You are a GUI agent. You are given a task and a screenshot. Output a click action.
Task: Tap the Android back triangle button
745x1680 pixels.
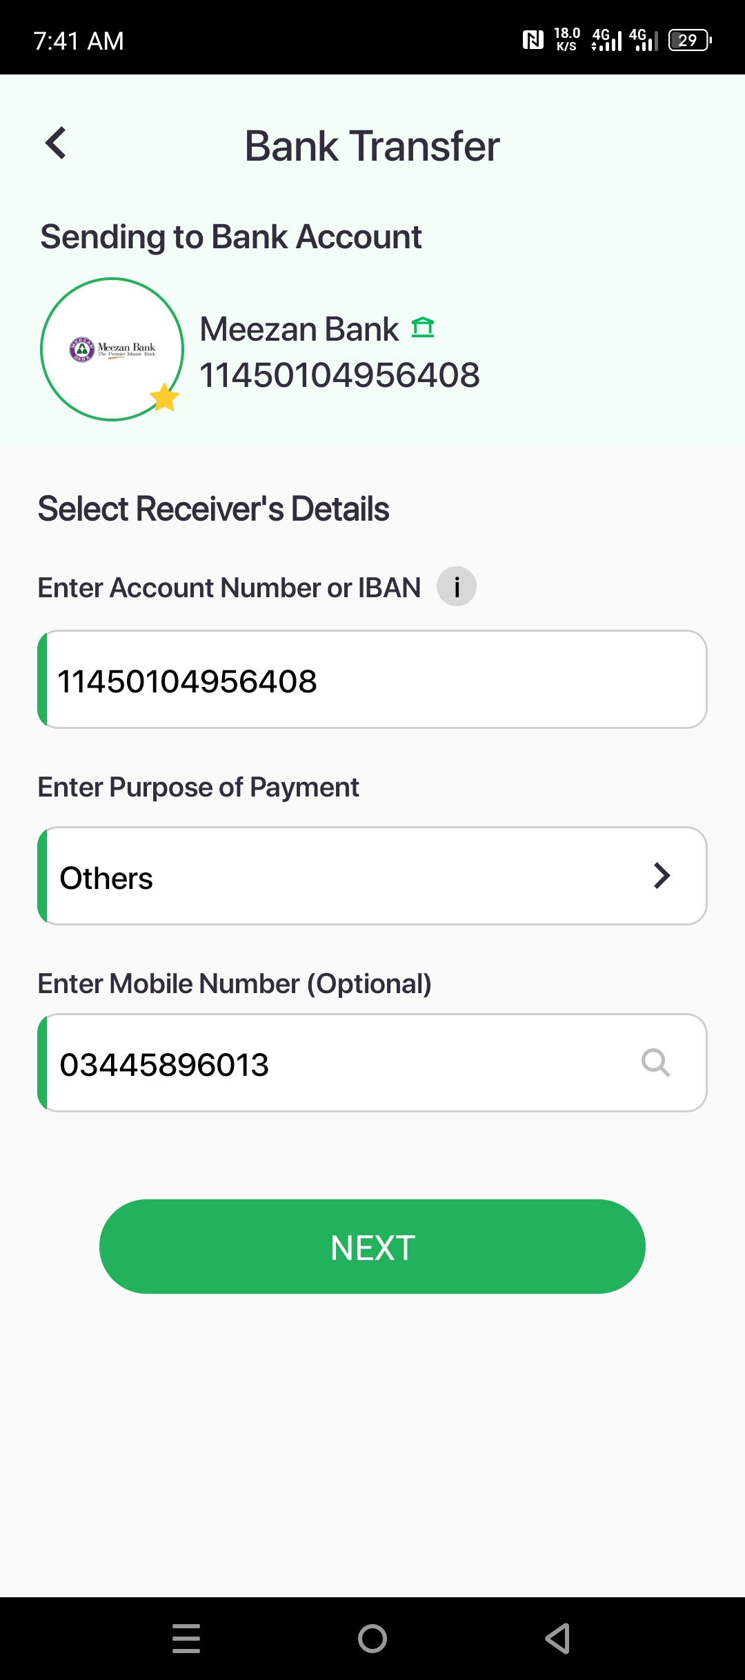557,1639
